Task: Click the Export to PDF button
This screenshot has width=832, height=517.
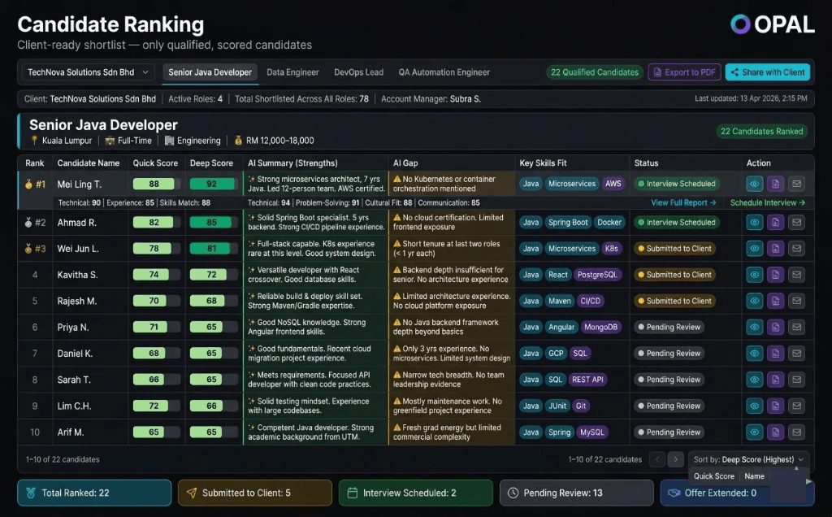Action: [x=684, y=72]
